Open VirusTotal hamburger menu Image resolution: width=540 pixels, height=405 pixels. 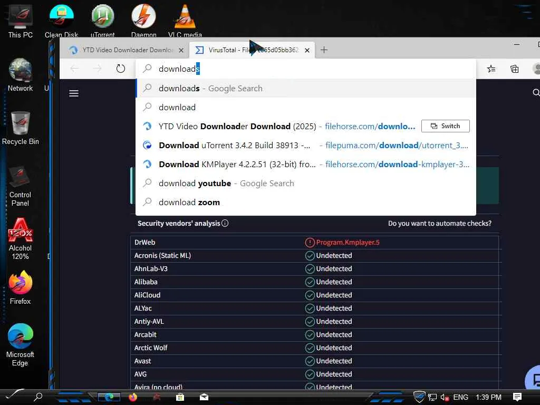[74, 93]
